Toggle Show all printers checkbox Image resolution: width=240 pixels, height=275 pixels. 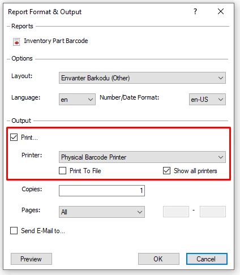point(166,171)
